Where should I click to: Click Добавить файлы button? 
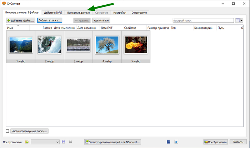[21, 20]
